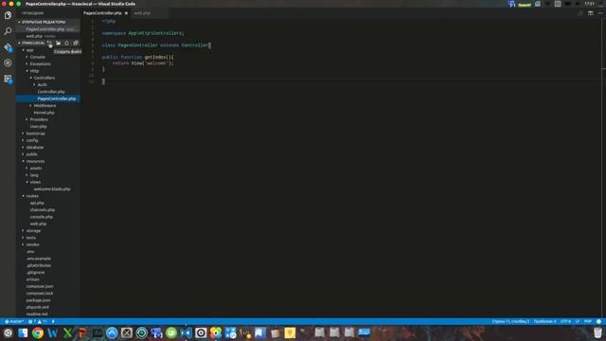The image size is (606, 341).
Task: Open the App Store from the dock
Action: click(112, 332)
